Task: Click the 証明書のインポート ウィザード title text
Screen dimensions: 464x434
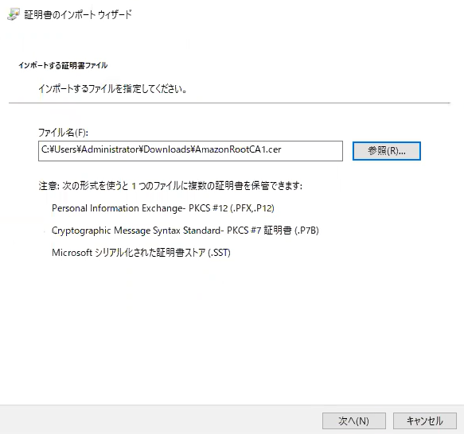Action: pos(78,14)
